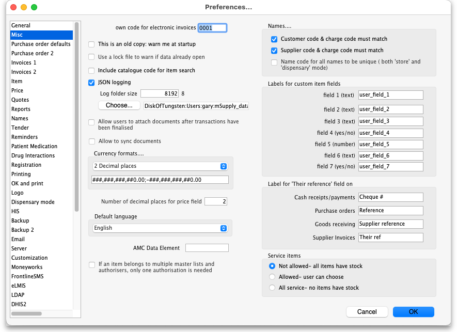
Task: Check 'Include catalogue code for item search'
Action: pyautogui.click(x=92, y=71)
